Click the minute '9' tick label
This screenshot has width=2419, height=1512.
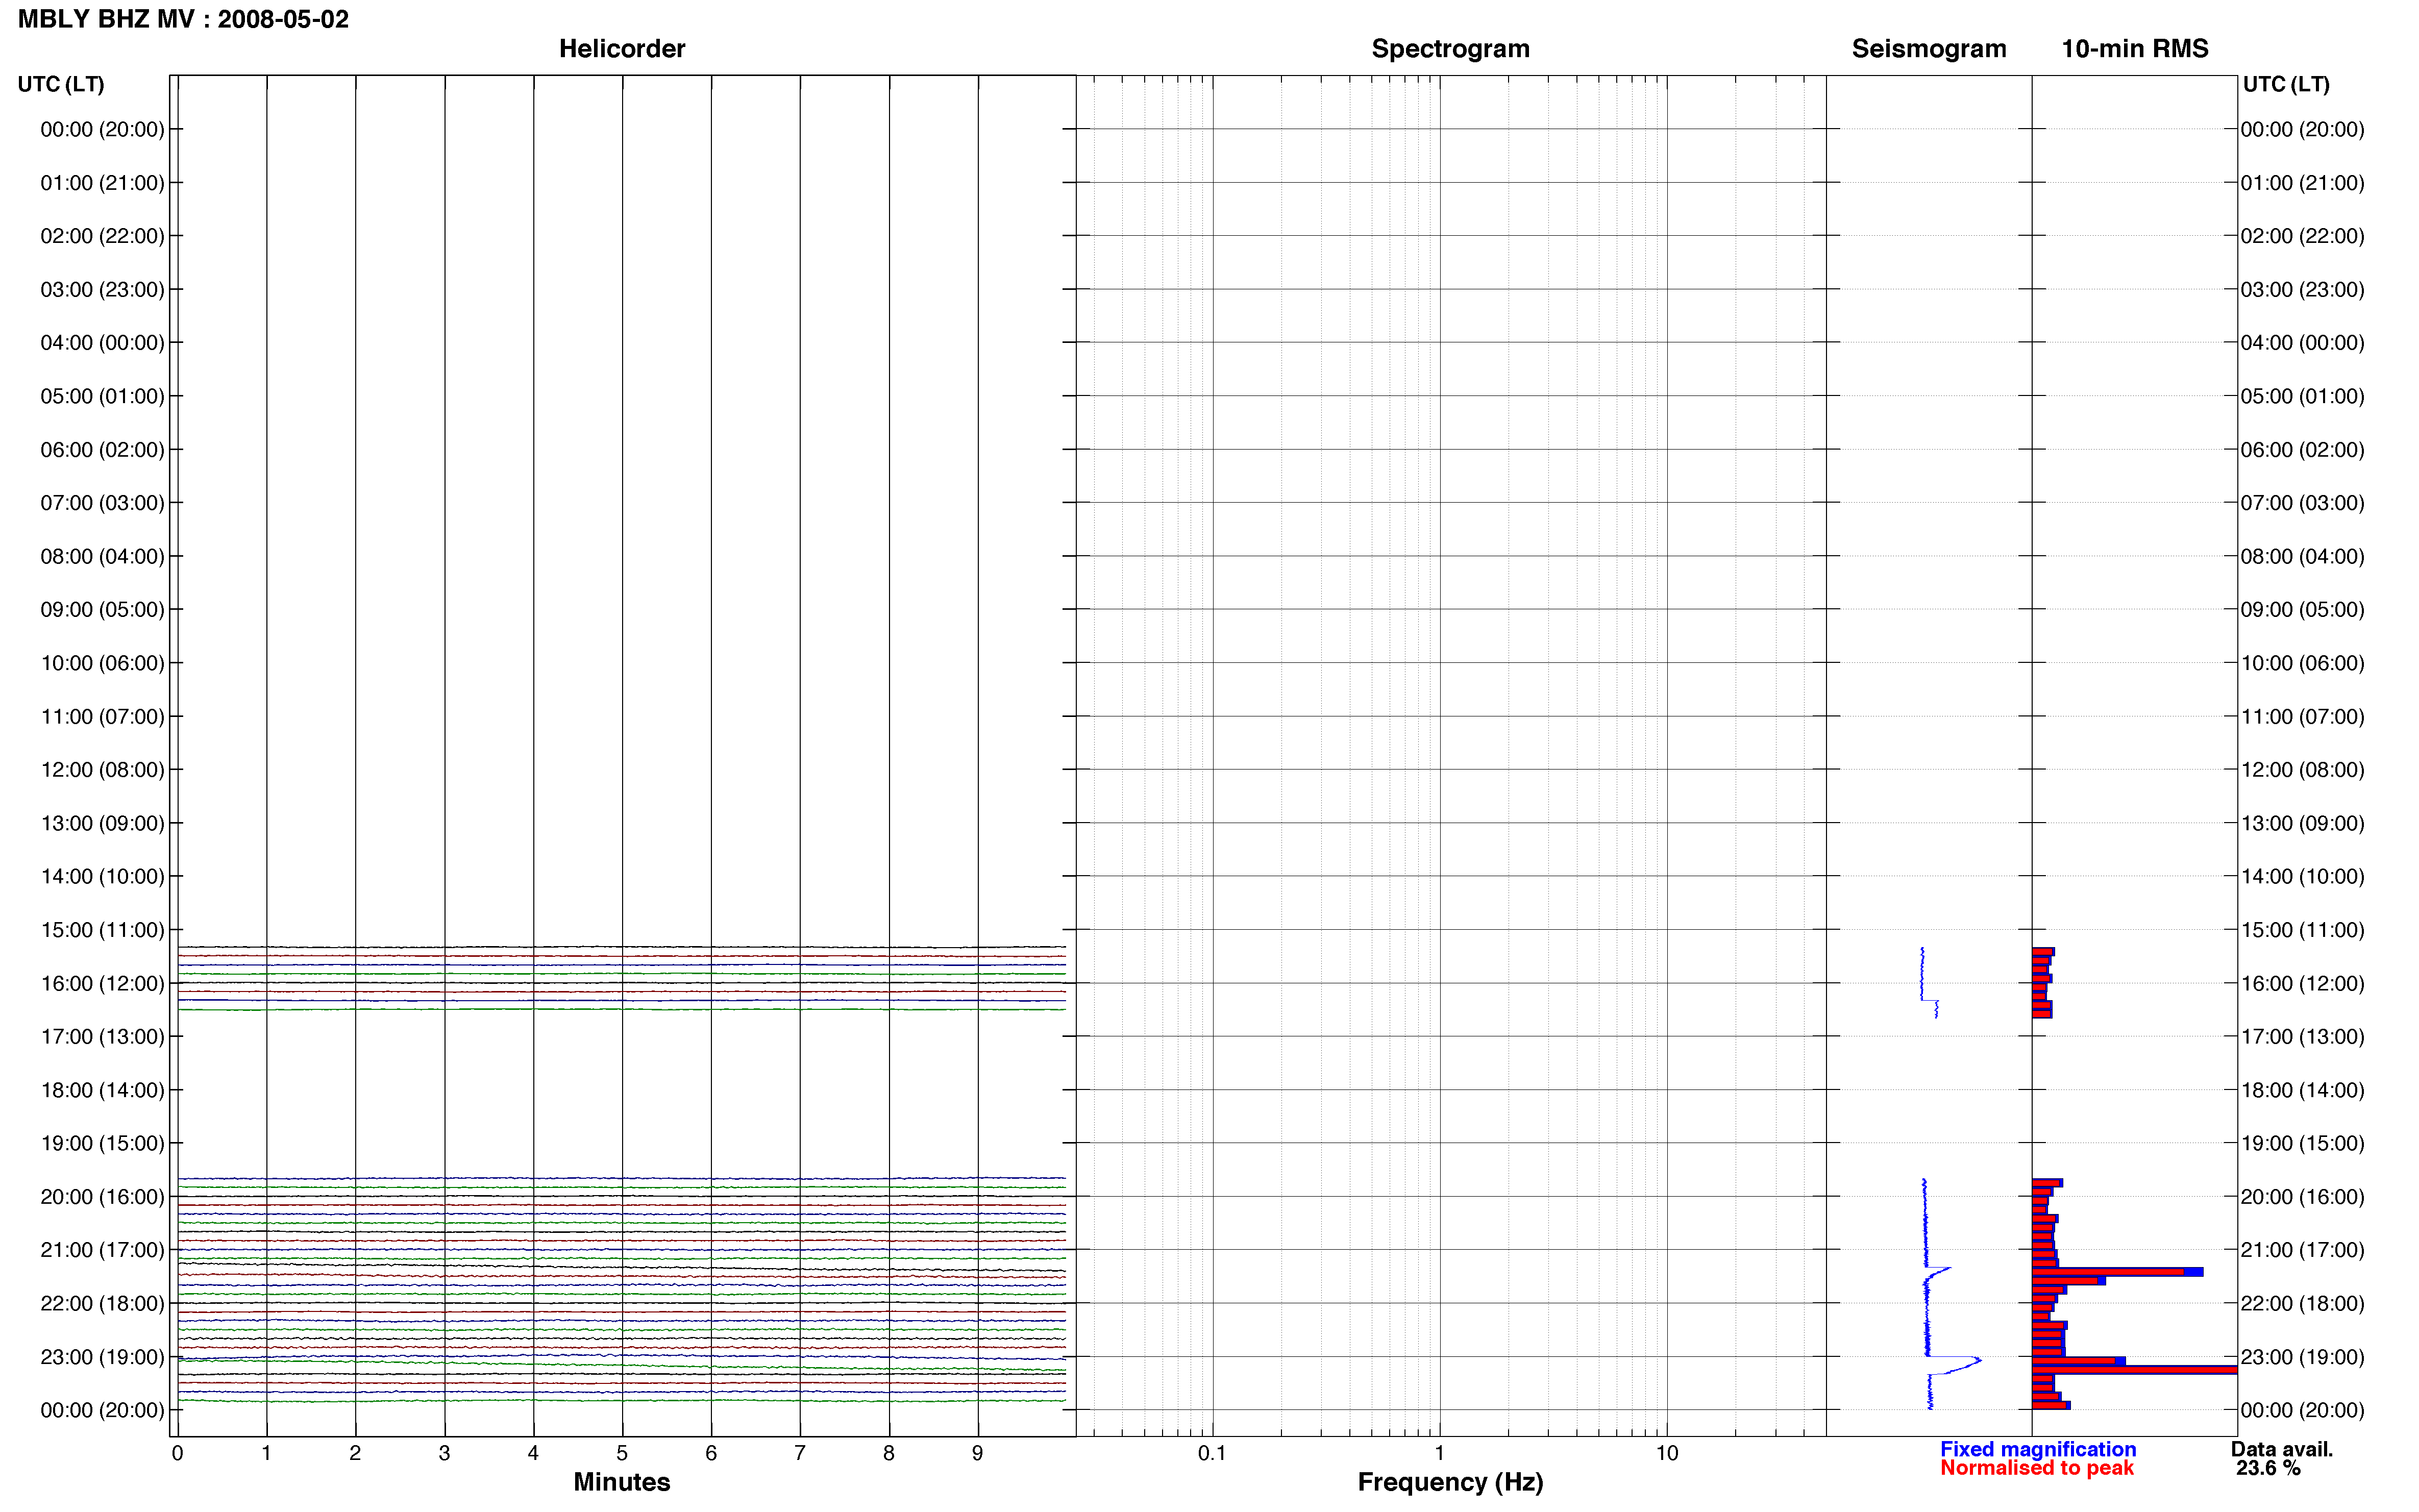pyautogui.click(x=977, y=1453)
